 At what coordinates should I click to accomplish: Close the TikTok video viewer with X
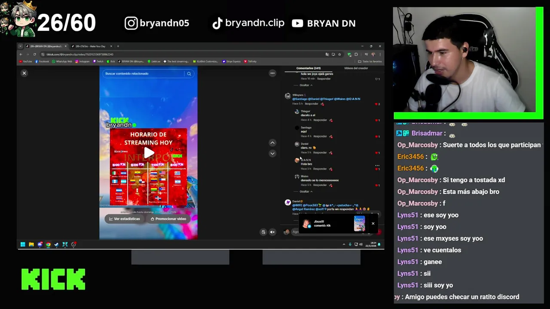point(24,73)
